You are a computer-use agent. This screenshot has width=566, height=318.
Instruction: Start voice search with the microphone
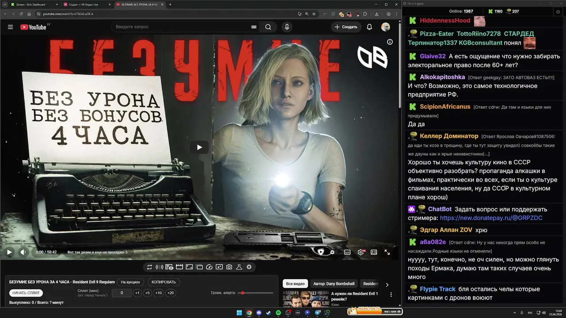pos(287,27)
